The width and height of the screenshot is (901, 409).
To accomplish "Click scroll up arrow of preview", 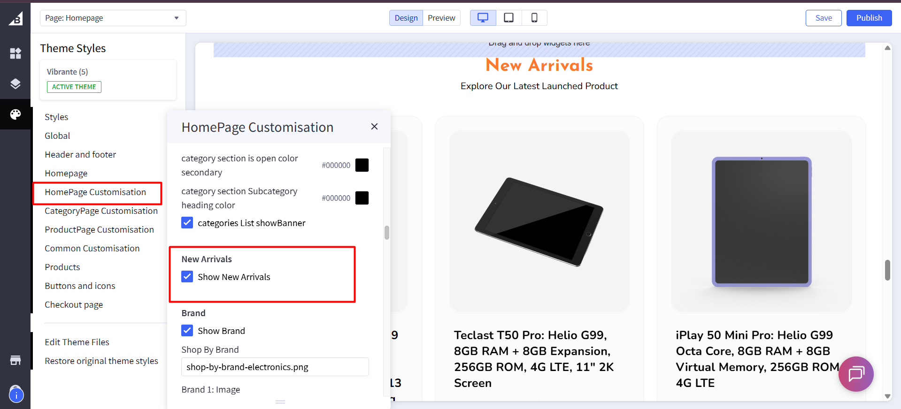I will (x=887, y=48).
